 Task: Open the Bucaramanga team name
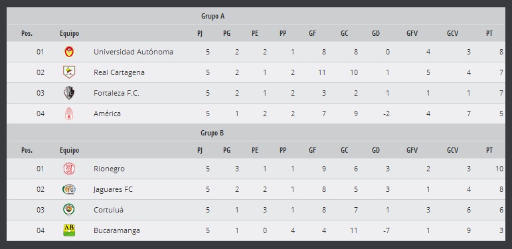tap(117, 230)
